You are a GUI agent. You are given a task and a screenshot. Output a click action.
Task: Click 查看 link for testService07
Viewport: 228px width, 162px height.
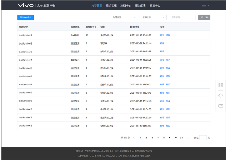point(162,85)
